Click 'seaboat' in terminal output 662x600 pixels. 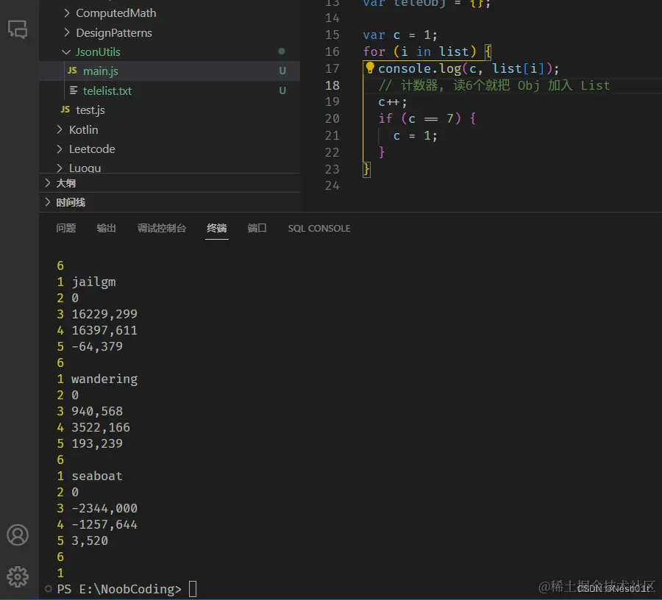tap(96, 476)
